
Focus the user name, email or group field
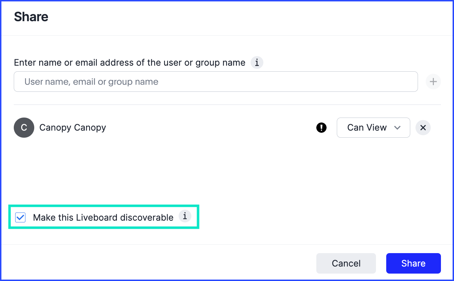tap(216, 82)
